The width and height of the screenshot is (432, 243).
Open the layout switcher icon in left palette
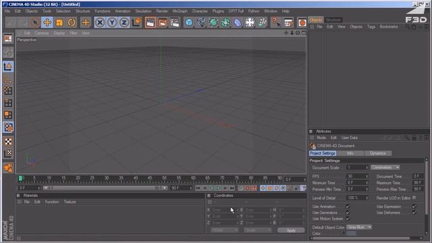pyautogui.click(x=8, y=39)
